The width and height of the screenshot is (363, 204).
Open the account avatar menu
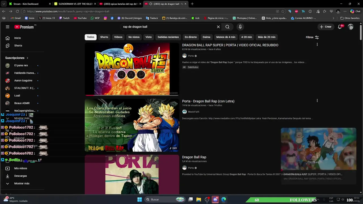[351, 27]
